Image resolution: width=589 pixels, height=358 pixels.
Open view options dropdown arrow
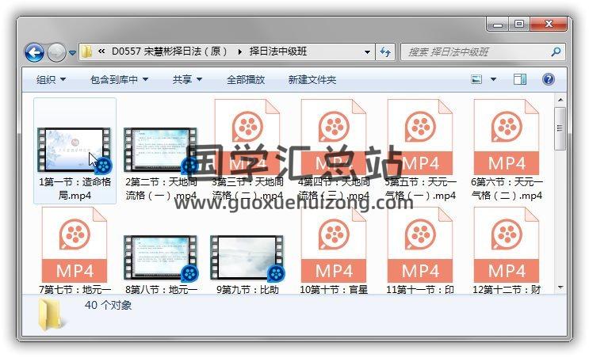tap(493, 79)
